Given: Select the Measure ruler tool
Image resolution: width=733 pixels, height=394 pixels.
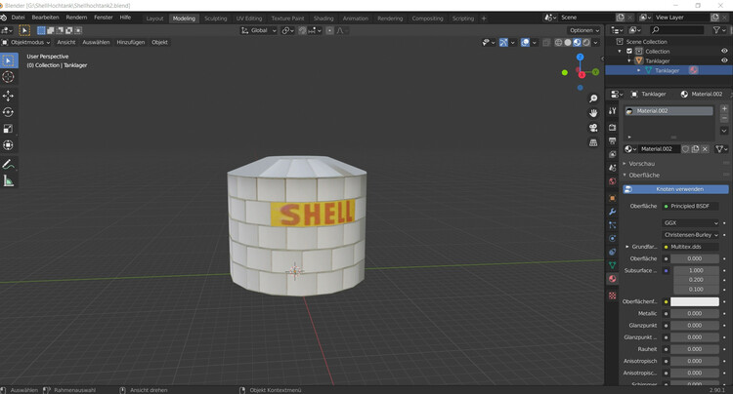Looking at the screenshot, I should click(x=9, y=181).
